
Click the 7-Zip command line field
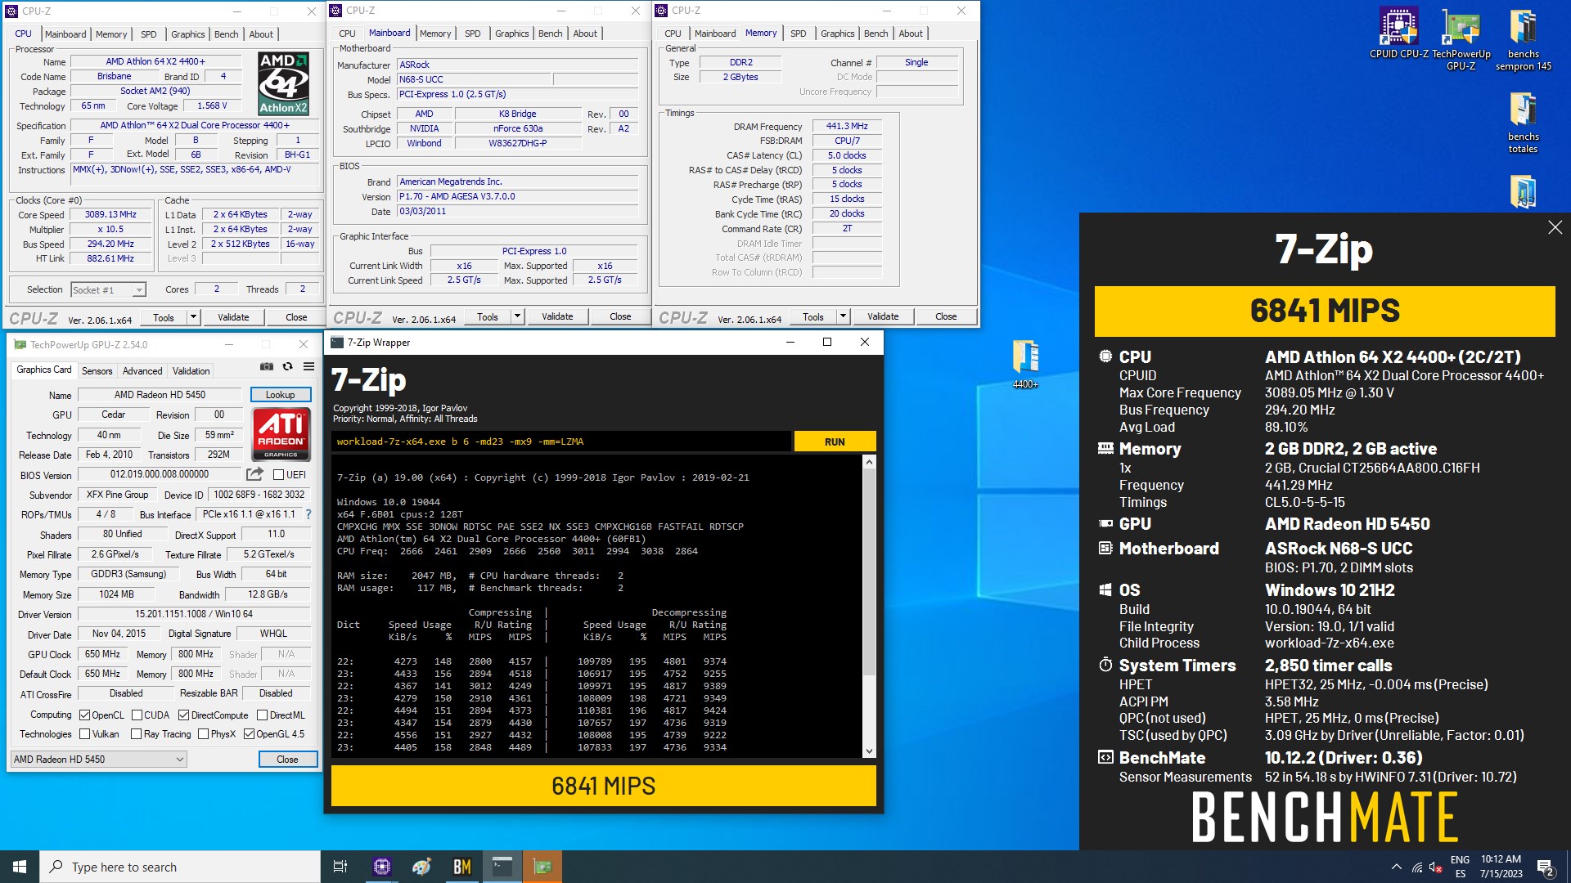561,441
